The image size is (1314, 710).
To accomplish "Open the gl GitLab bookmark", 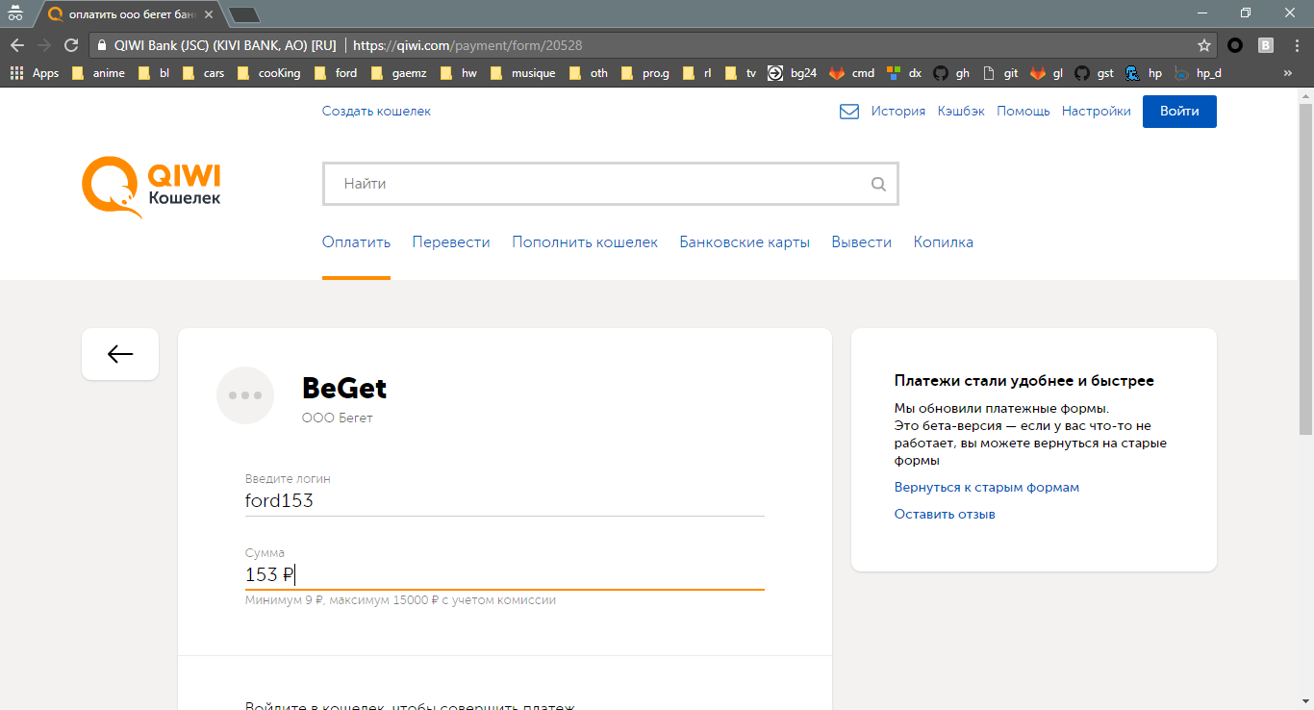I will (x=1048, y=73).
